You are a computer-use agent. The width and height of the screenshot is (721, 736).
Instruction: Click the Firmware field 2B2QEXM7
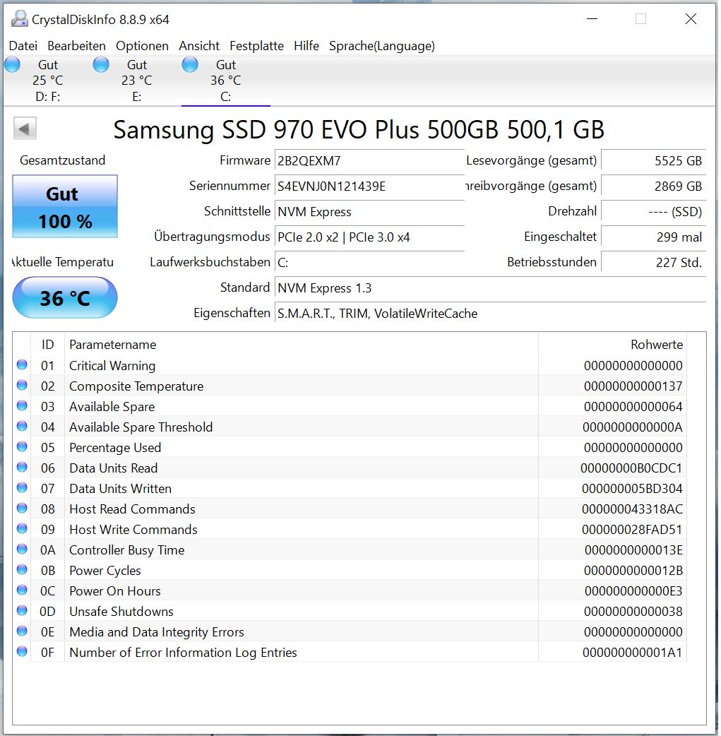pyautogui.click(x=369, y=161)
